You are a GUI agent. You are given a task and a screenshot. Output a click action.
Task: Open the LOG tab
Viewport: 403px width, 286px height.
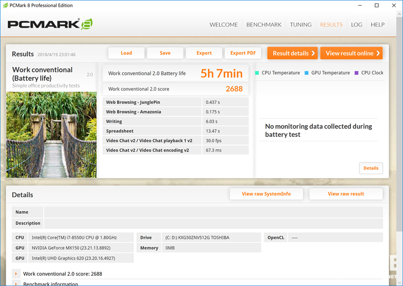click(x=357, y=25)
